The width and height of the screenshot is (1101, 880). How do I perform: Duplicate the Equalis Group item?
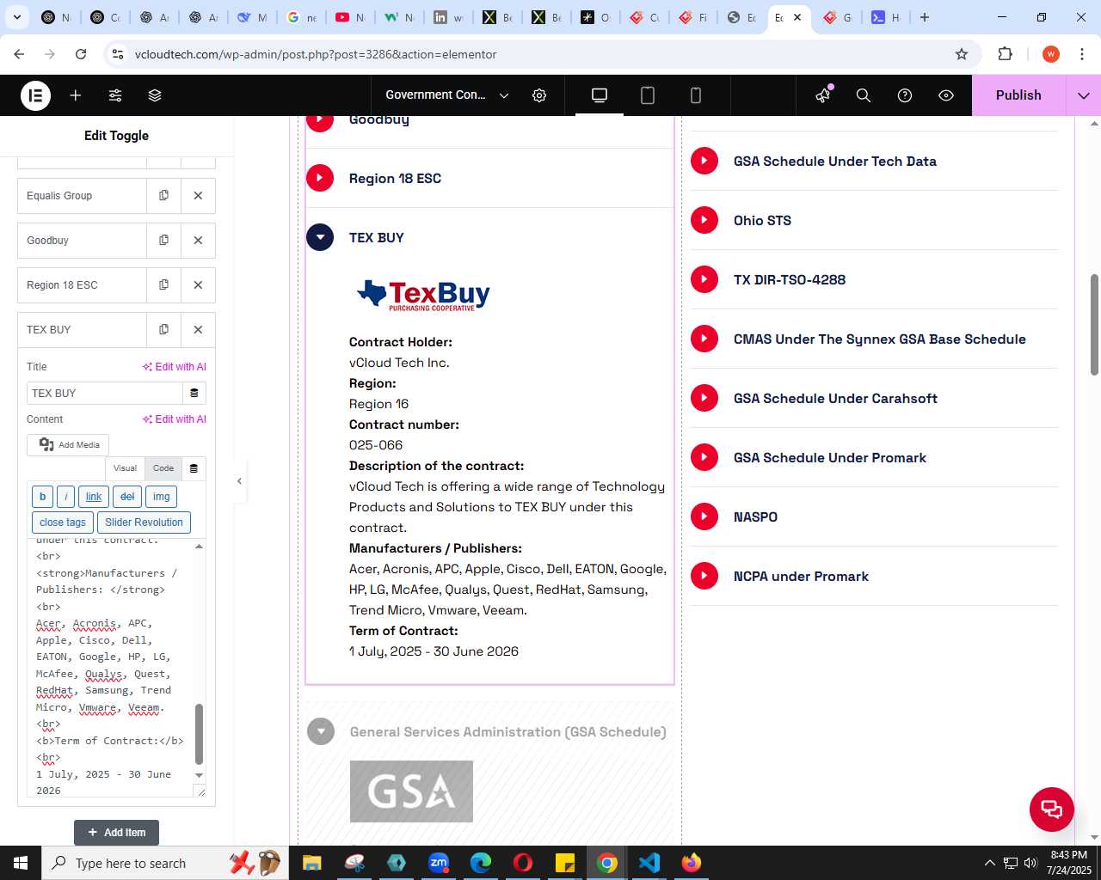[163, 196]
